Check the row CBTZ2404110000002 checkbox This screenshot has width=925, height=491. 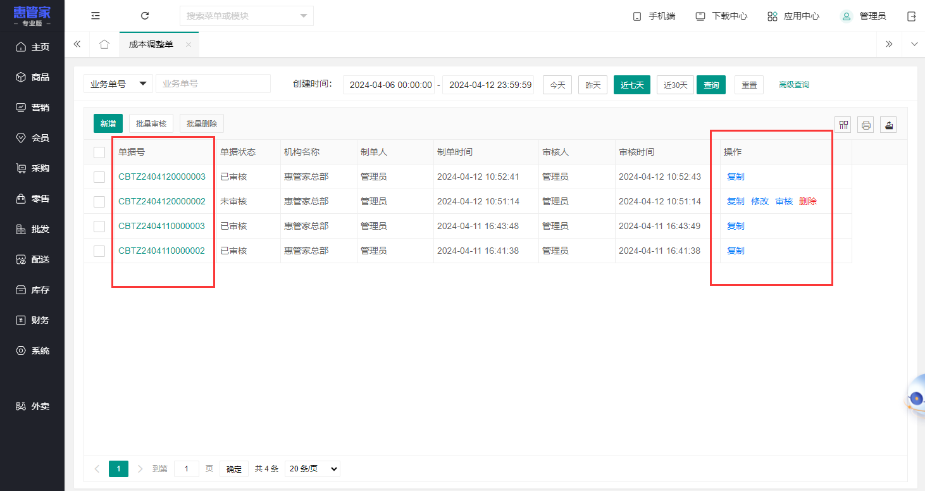point(99,251)
